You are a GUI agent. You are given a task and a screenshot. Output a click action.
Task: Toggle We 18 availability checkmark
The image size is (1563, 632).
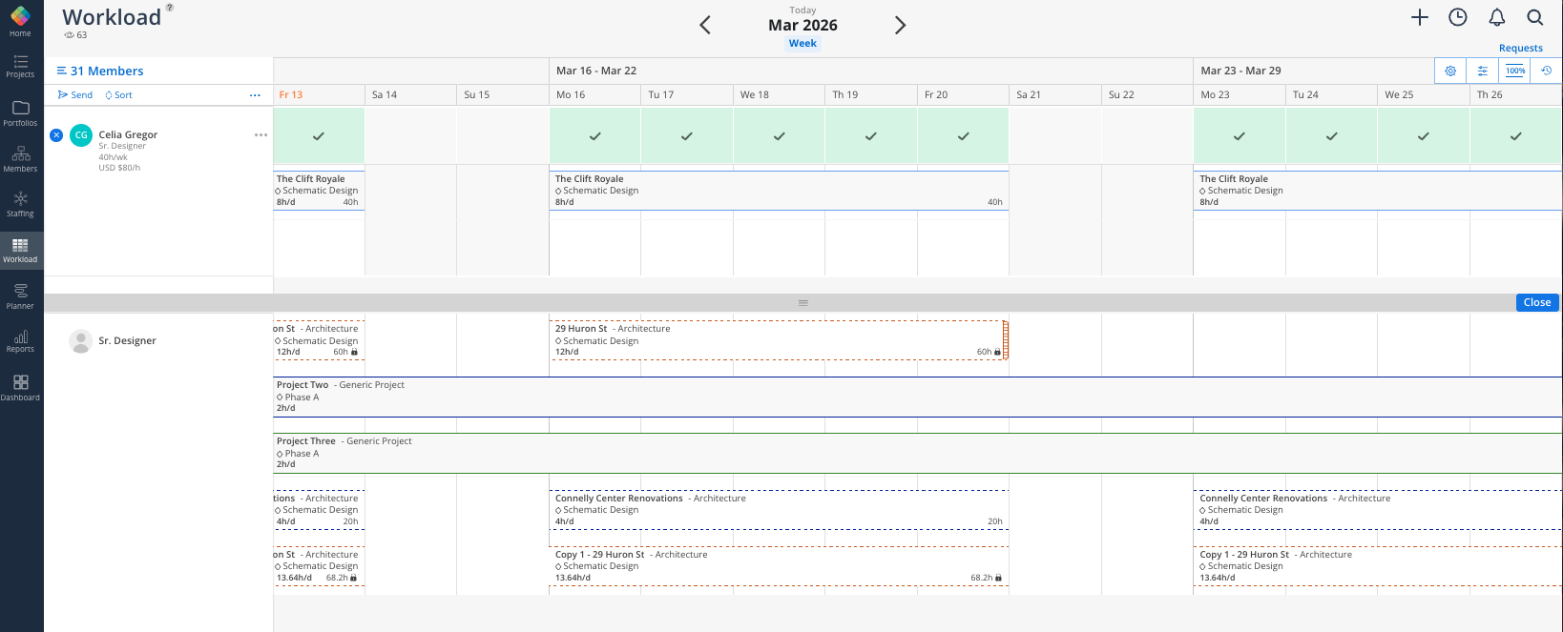780,136
